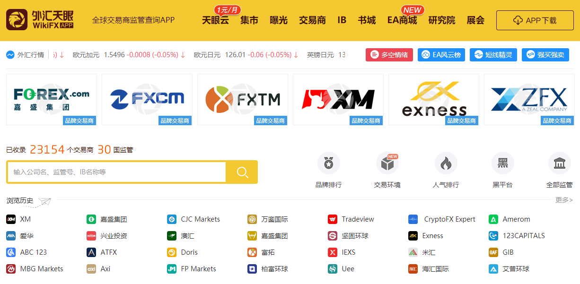The height and width of the screenshot is (284, 580).
Task: Click the CryptoFX Expert broker icon
Action: click(413, 219)
